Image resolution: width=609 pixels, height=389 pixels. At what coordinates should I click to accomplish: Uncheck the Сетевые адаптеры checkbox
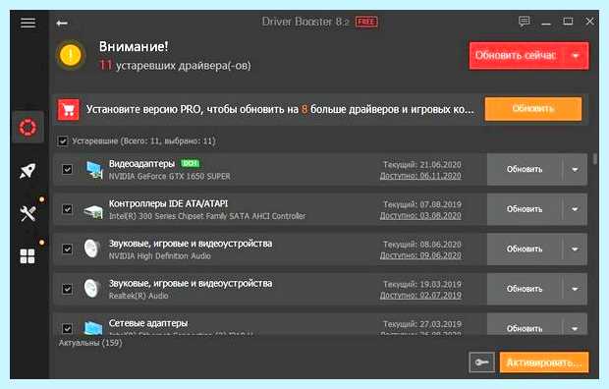pyautogui.click(x=67, y=329)
